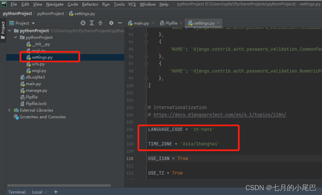Open the Refactor menu
Image resolution: width=322 pixels, height=195 pixels.
pos(90,4)
